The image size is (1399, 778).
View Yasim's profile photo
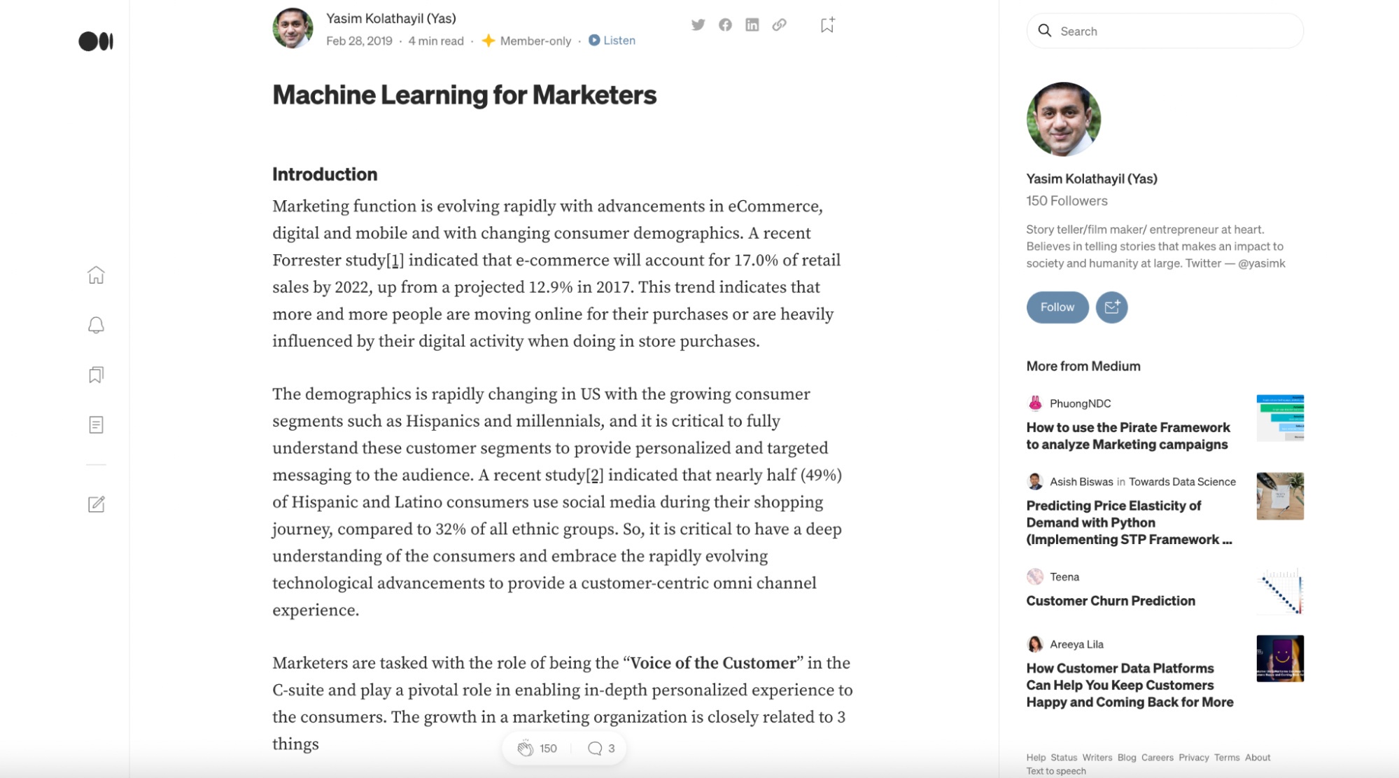point(1063,119)
